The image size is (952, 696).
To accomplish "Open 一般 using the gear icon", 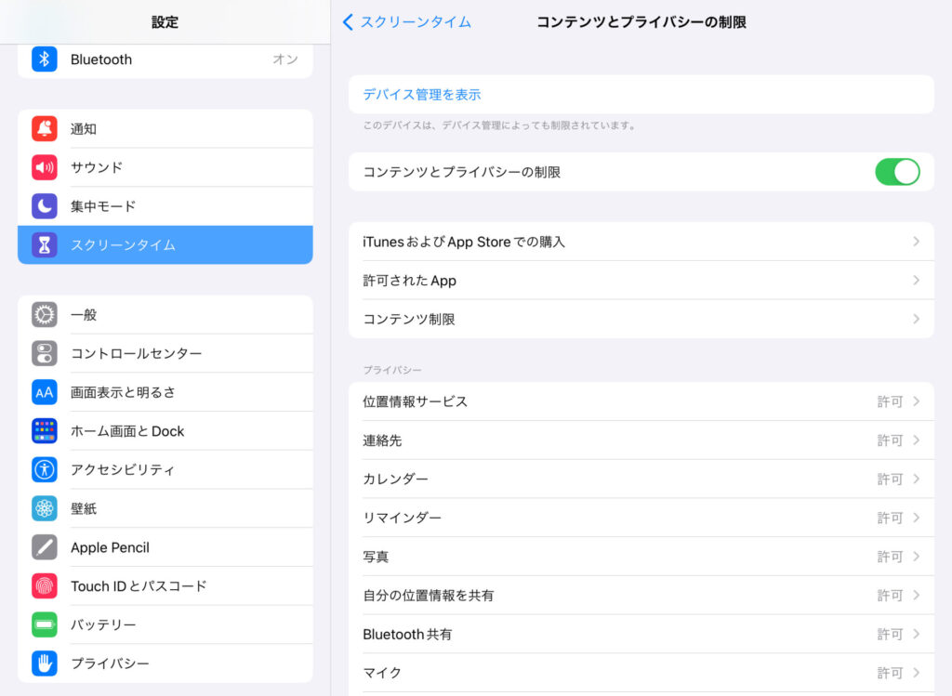I will click(x=45, y=315).
